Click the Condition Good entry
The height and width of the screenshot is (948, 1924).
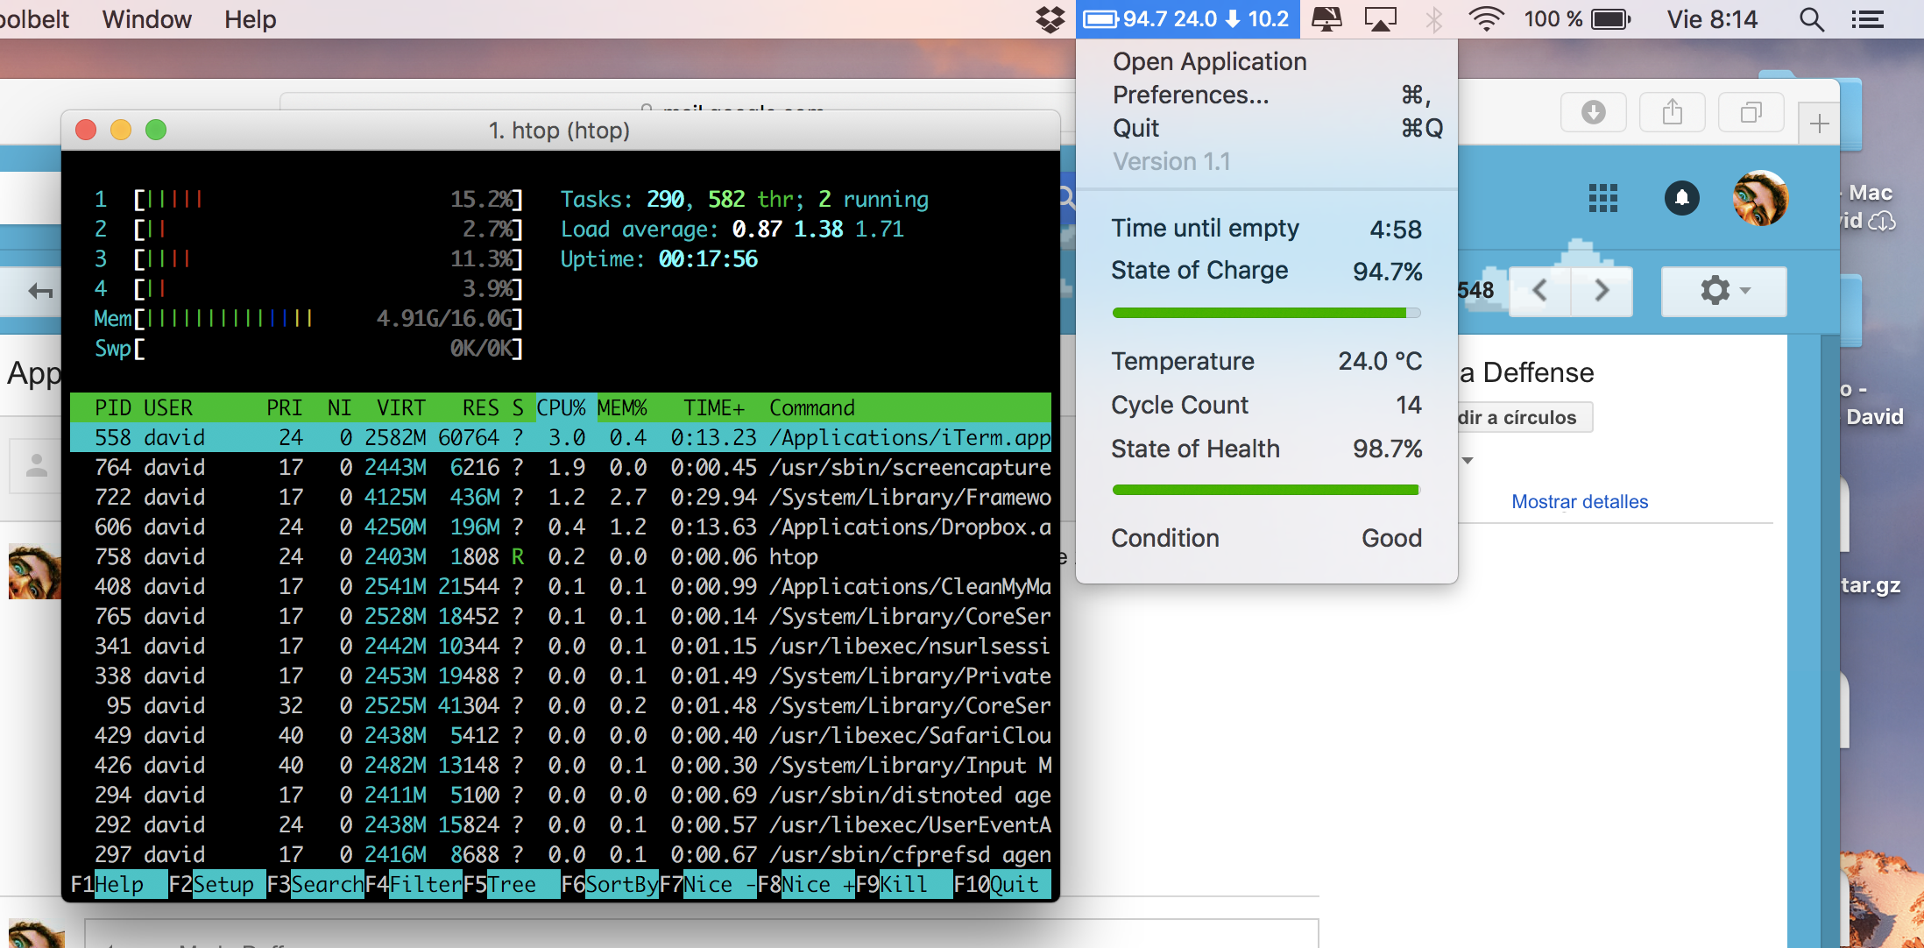click(1267, 539)
